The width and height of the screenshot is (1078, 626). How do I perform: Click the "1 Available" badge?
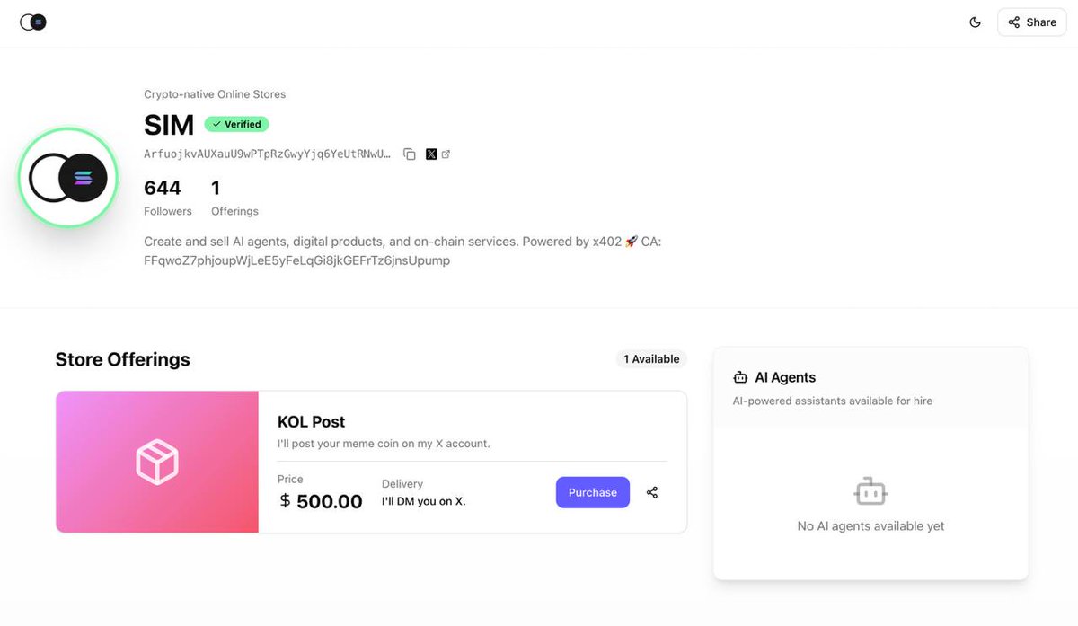651,359
